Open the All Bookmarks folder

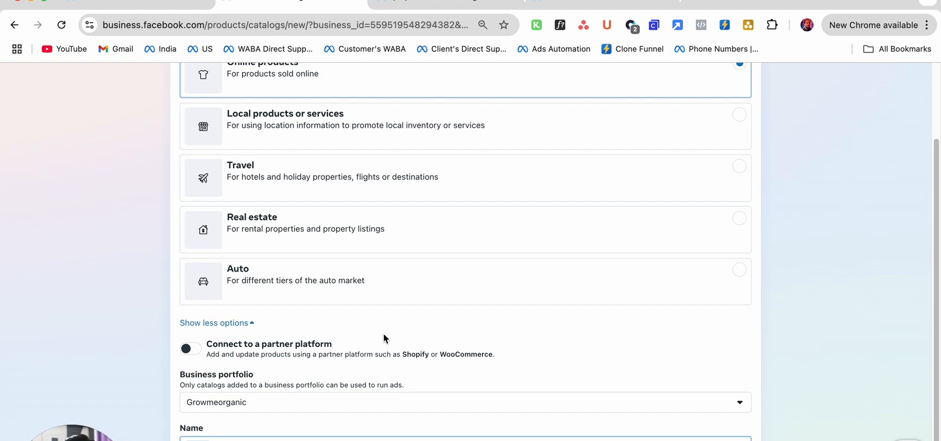897,49
